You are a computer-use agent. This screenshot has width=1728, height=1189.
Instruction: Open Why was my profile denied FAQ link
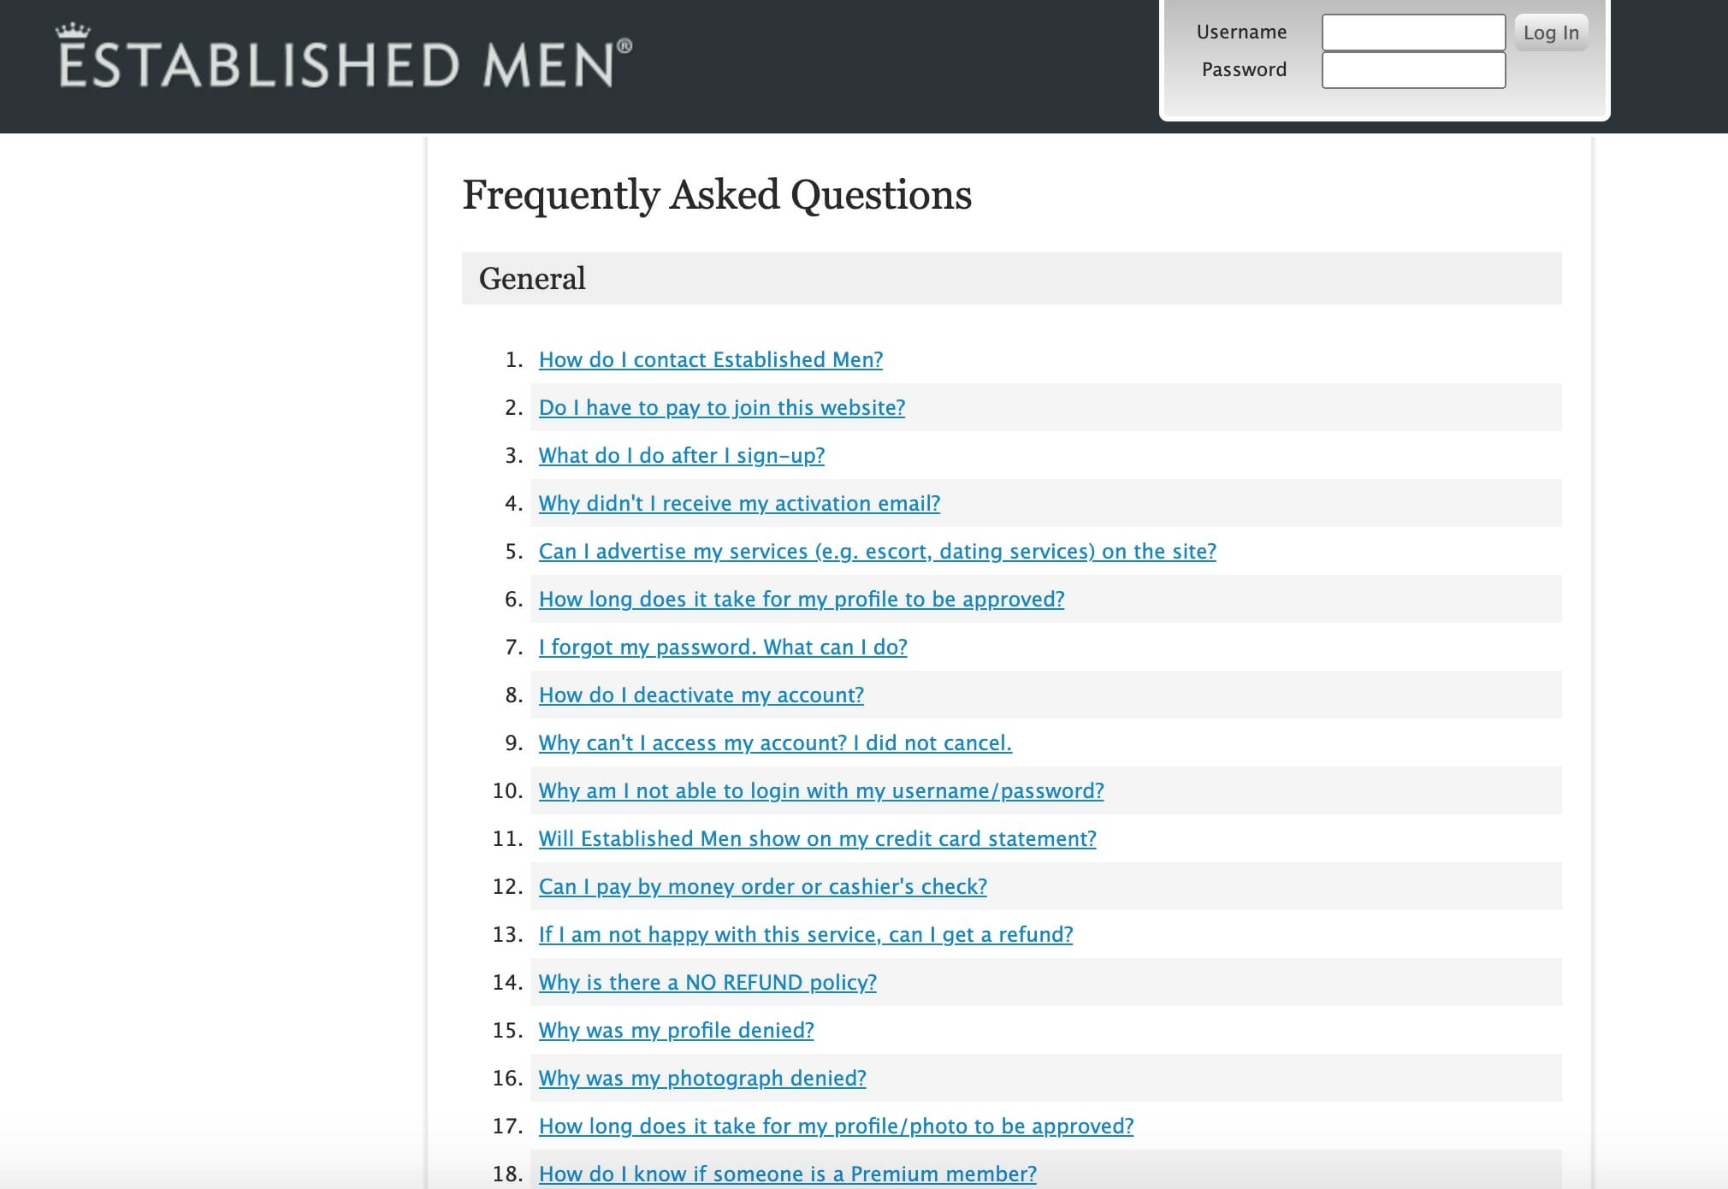[x=677, y=1030]
